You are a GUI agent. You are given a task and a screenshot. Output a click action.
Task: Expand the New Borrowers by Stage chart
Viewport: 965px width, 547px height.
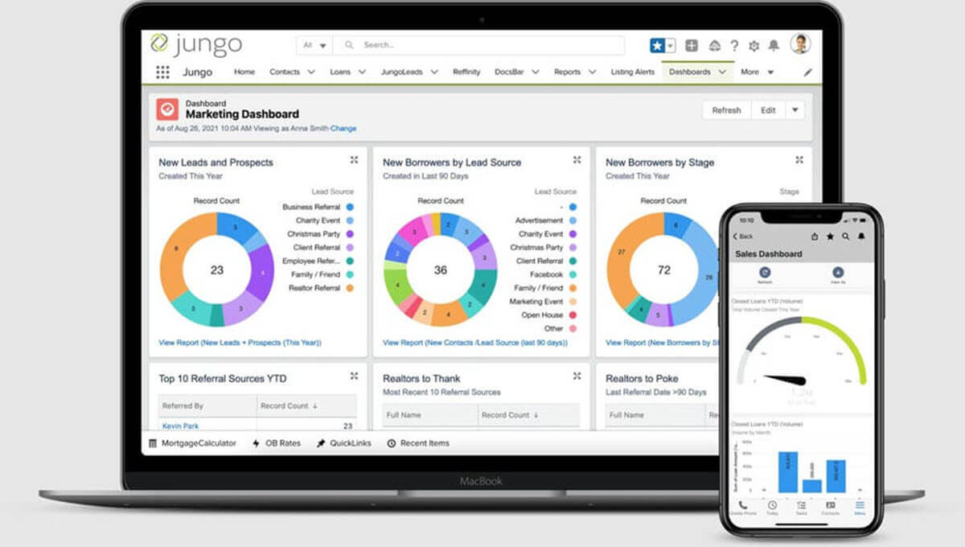click(799, 160)
